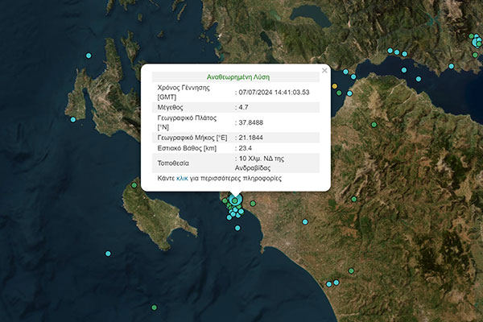
Task: Click the popup title 'Αναθεωρημένη Λύση'
Action: tap(236, 78)
